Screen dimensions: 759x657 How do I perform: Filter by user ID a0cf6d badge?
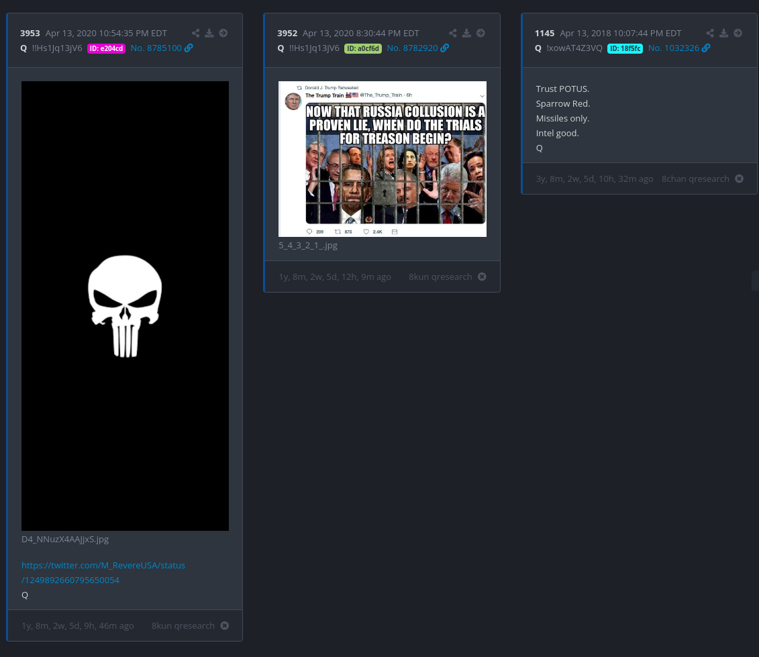point(363,48)
